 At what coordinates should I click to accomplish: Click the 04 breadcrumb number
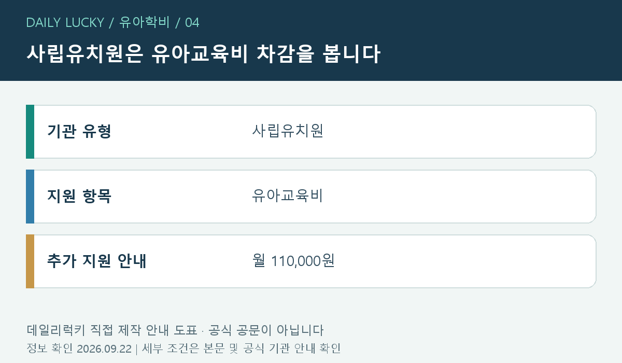click(192, 22)
